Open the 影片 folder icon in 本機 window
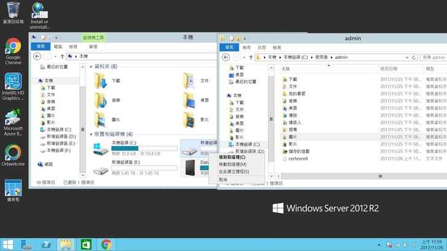This screenshot has width=447, height=251. [189, 119]
